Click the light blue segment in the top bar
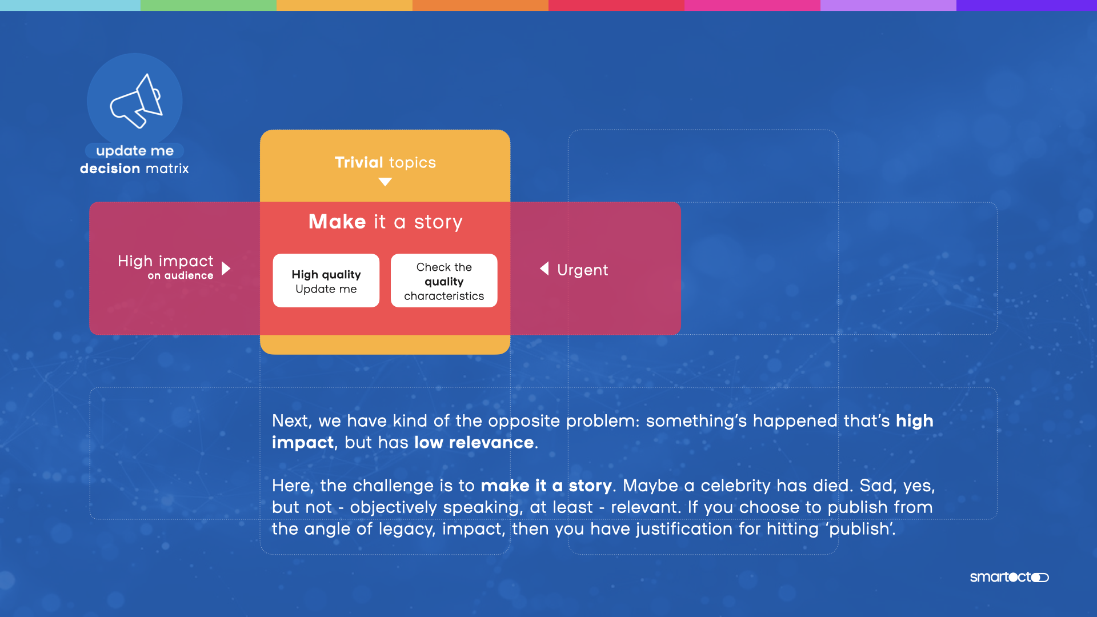1097x617 pixels. [70, 5]
